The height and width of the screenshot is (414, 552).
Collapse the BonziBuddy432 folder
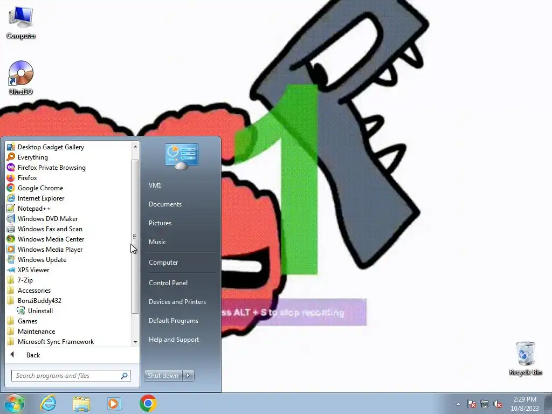tap(34, 301)
